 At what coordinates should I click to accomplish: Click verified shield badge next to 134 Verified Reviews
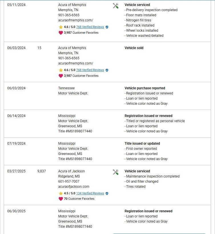tap(107, 193)
